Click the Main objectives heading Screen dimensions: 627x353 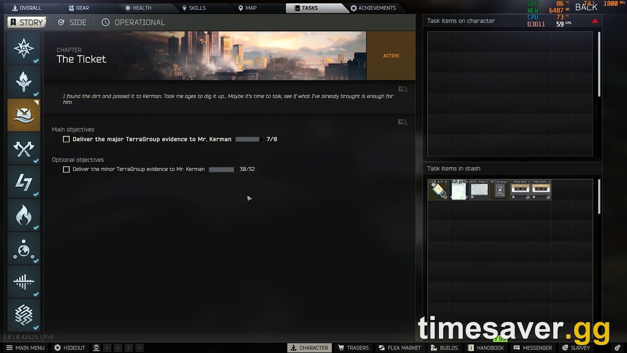tap(73, 129)
